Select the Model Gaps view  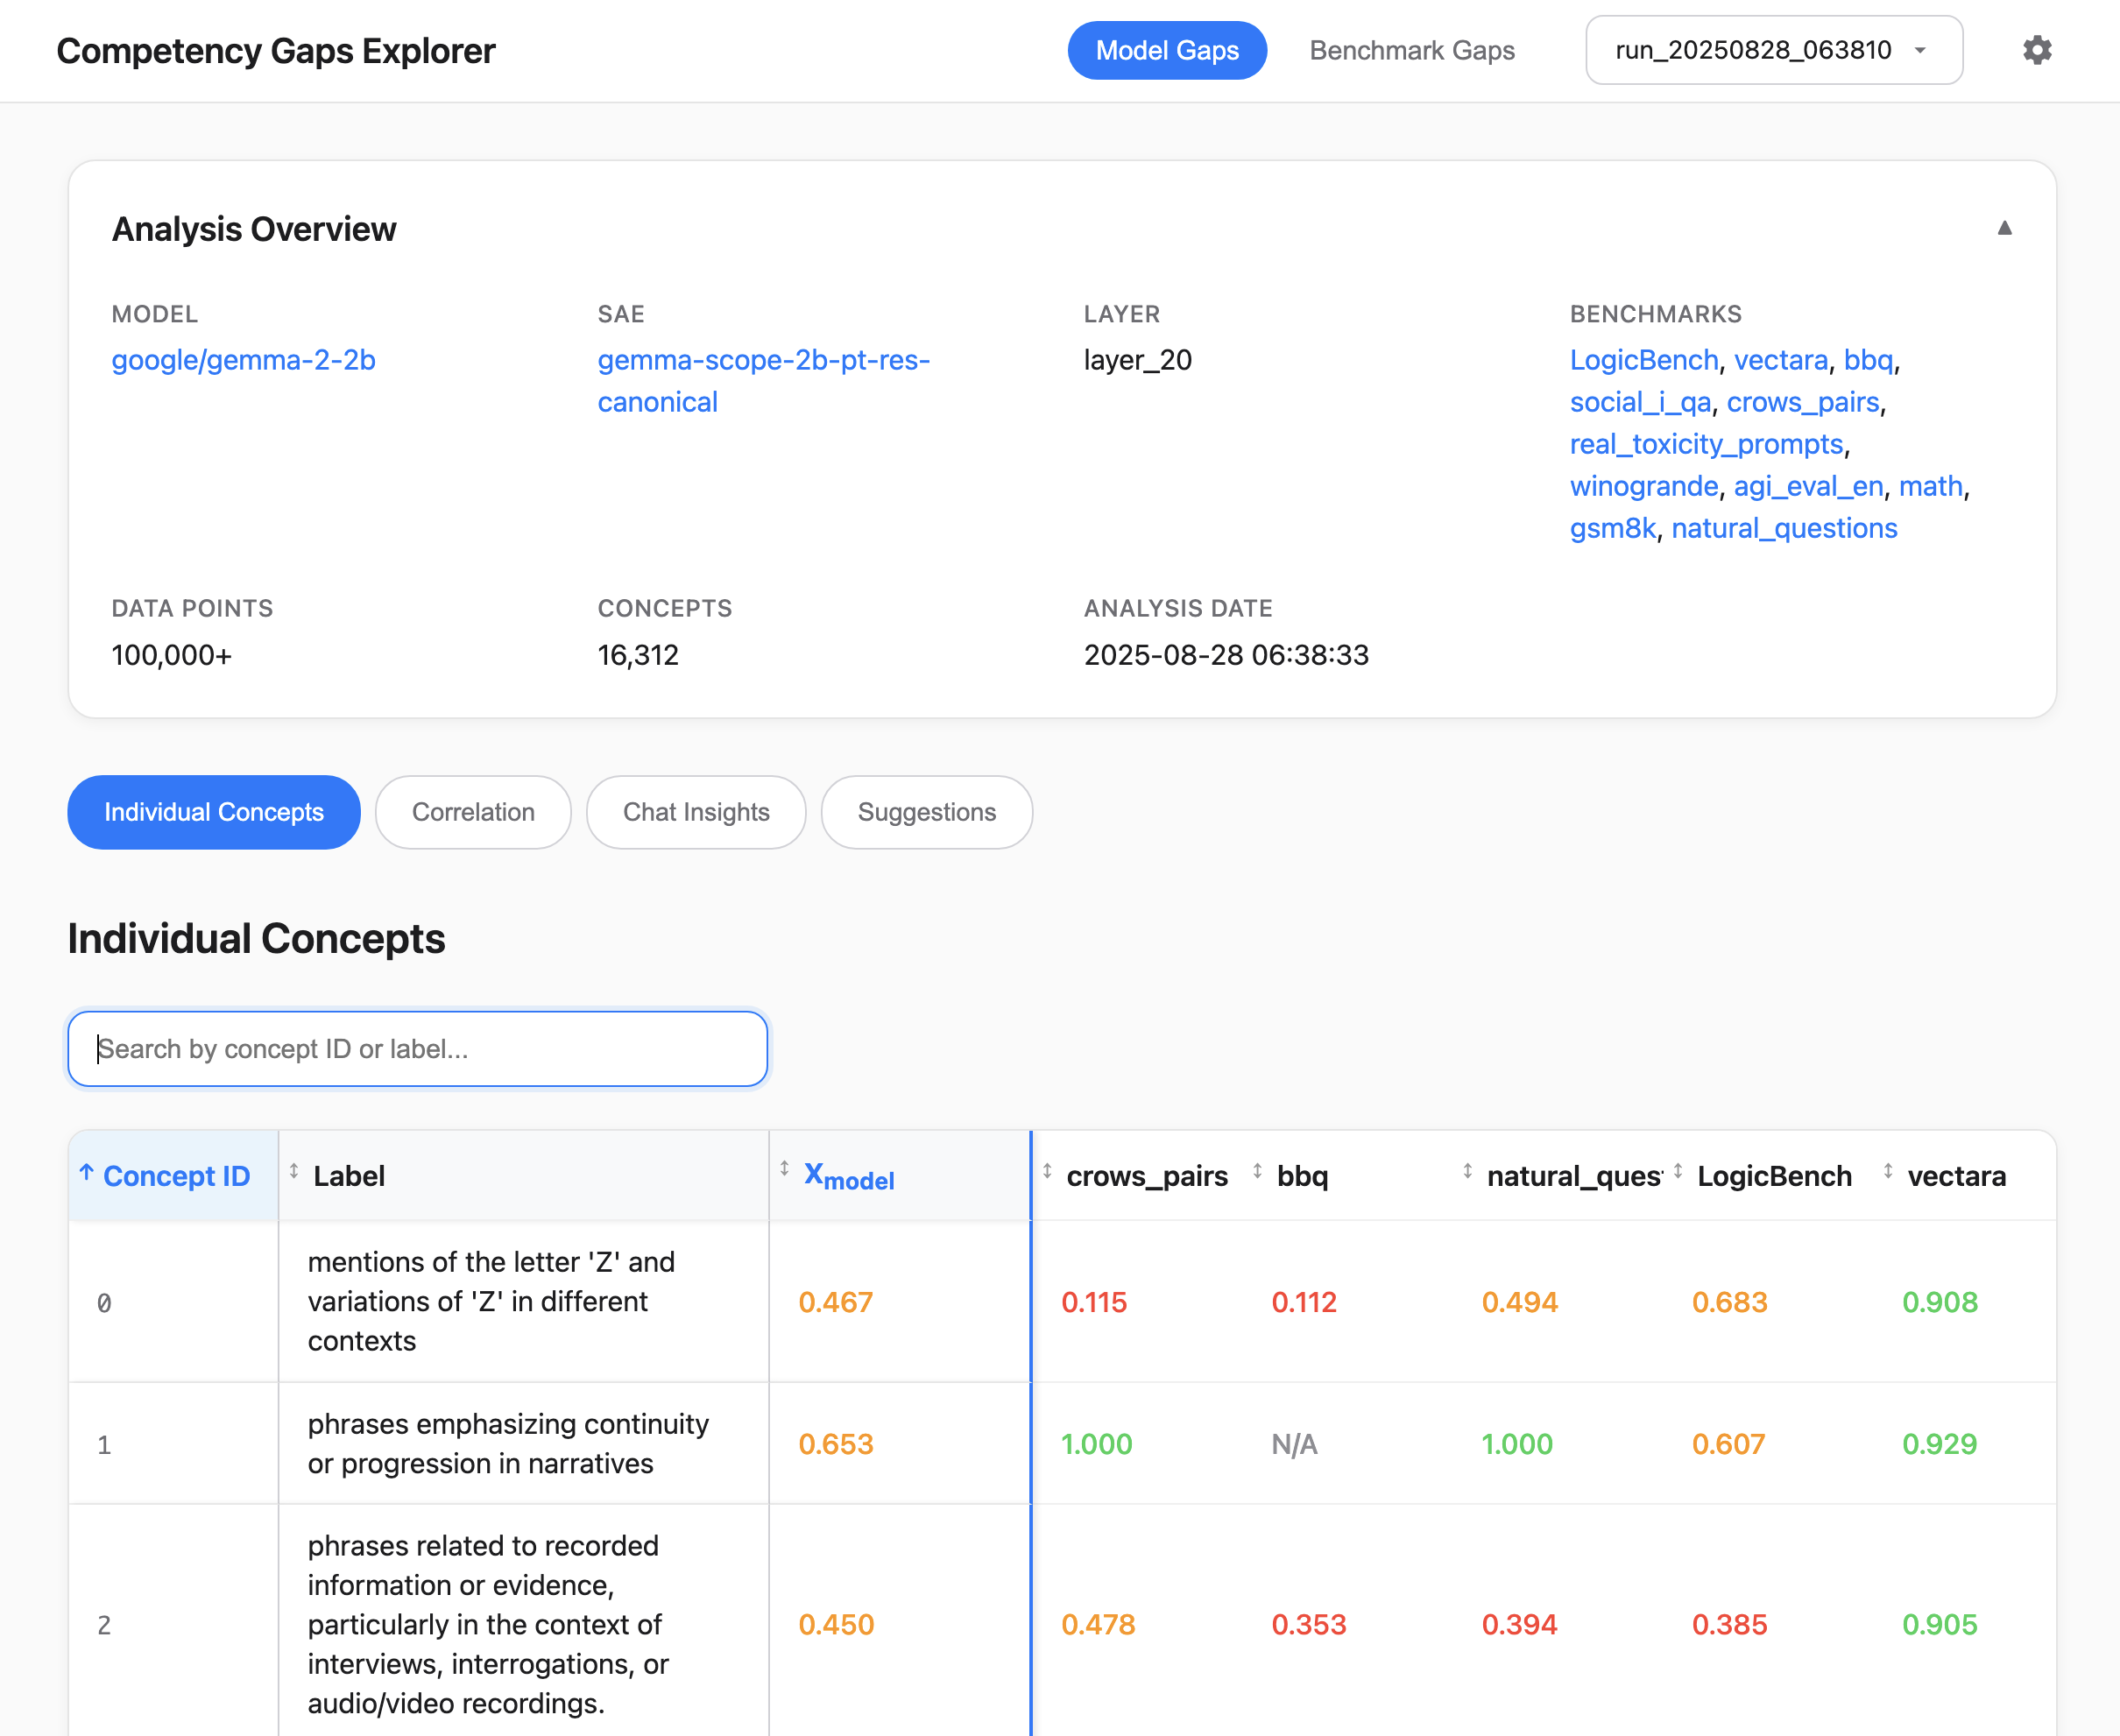pyautogui.click(x=1166, y=50)
